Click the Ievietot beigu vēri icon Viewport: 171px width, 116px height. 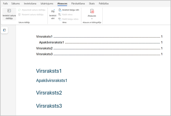coord(60,10)
